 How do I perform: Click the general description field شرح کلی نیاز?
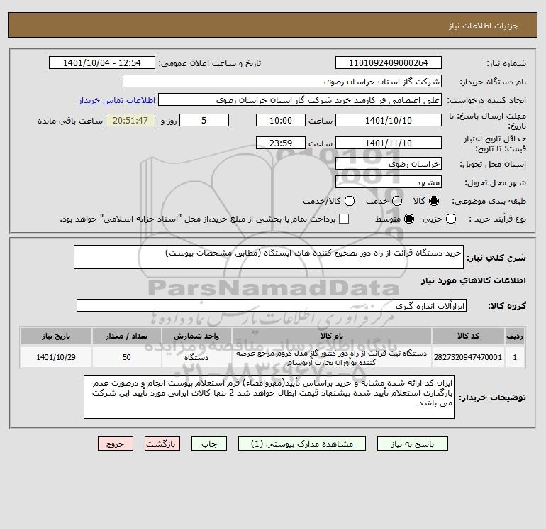[269, 257]
